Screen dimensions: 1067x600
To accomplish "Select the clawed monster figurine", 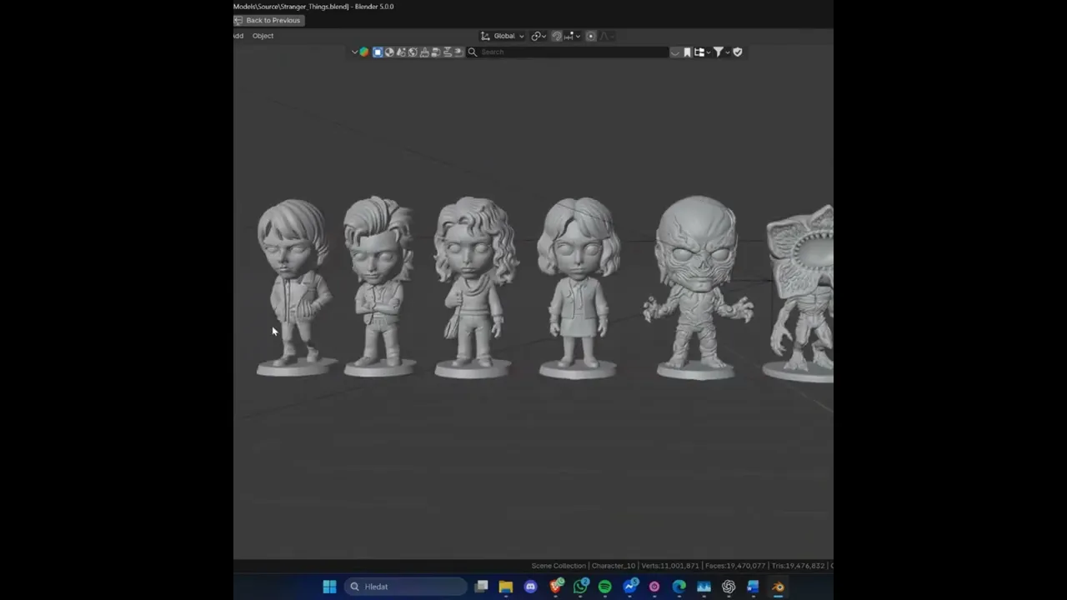I will 697,287.
